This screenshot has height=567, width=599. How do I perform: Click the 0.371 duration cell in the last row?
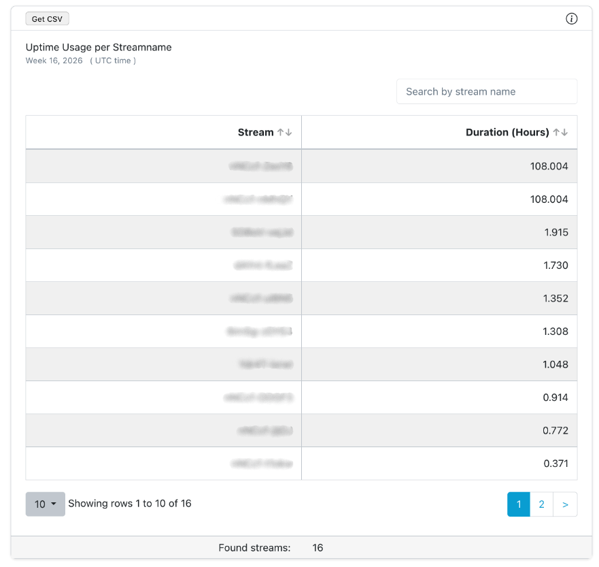(x=555, y=464)
